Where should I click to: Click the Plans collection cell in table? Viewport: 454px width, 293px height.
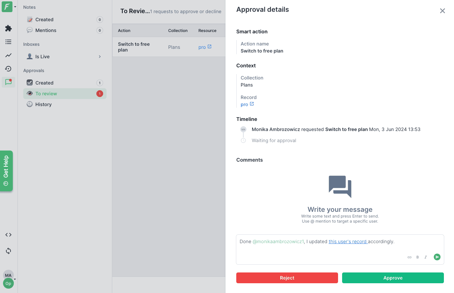174,47
